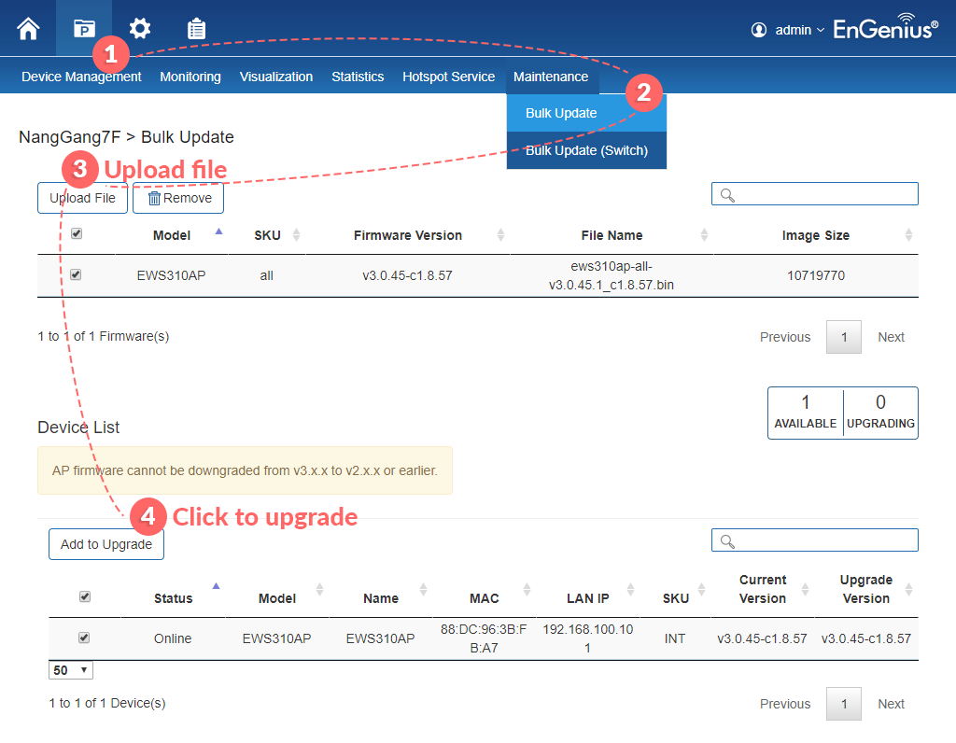This screenshot has height=743, width=956.
Task: Sort device list by MAC column
Action: [485, 598]
